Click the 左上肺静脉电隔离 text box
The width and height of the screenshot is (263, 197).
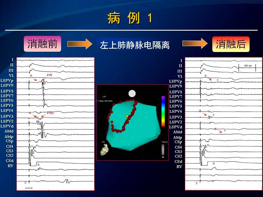(x=135, y=45)
